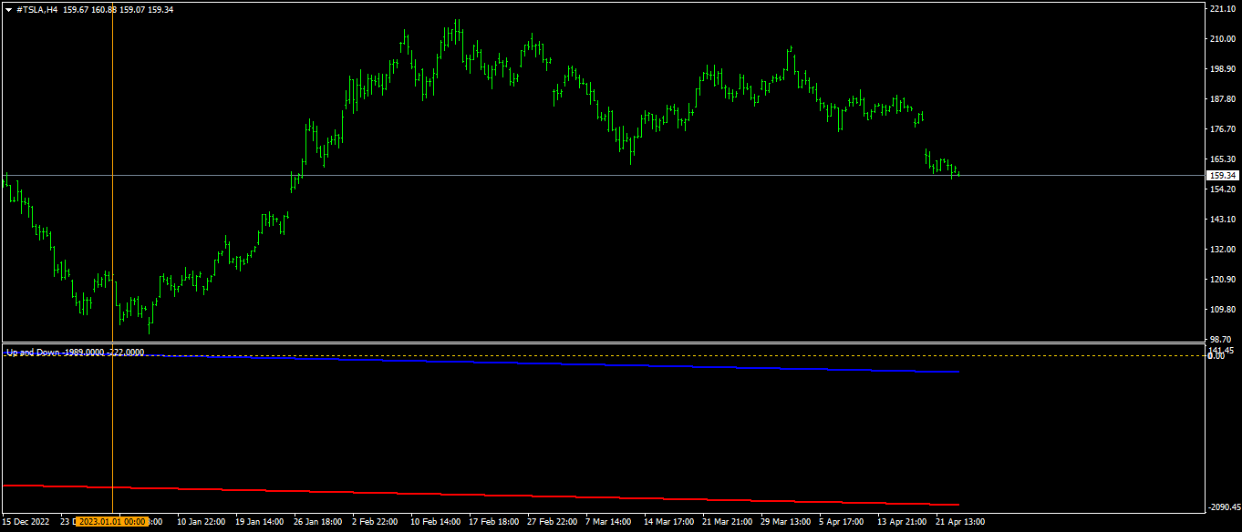The image size is (1242, 532).
Task: Click the 5 Apr 17:00 time label
Action: (x=842, y=522)
